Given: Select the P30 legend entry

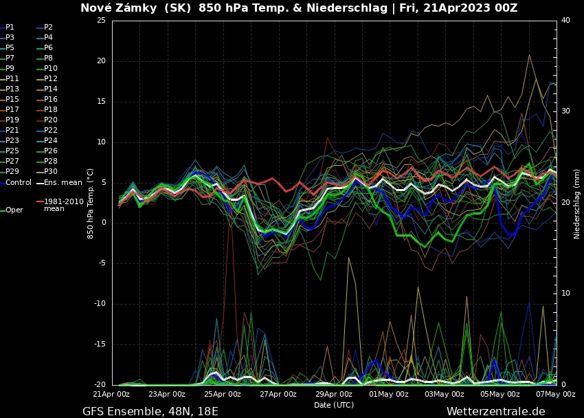Looking at the screenshot, I should (51, 171).
